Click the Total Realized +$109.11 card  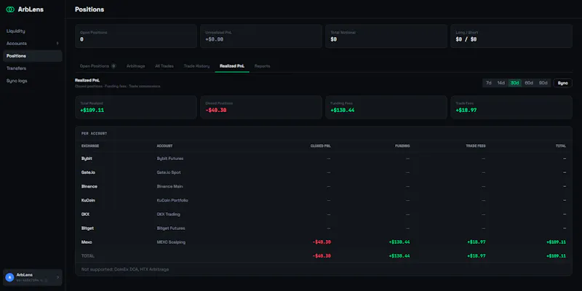pos(136,107)
